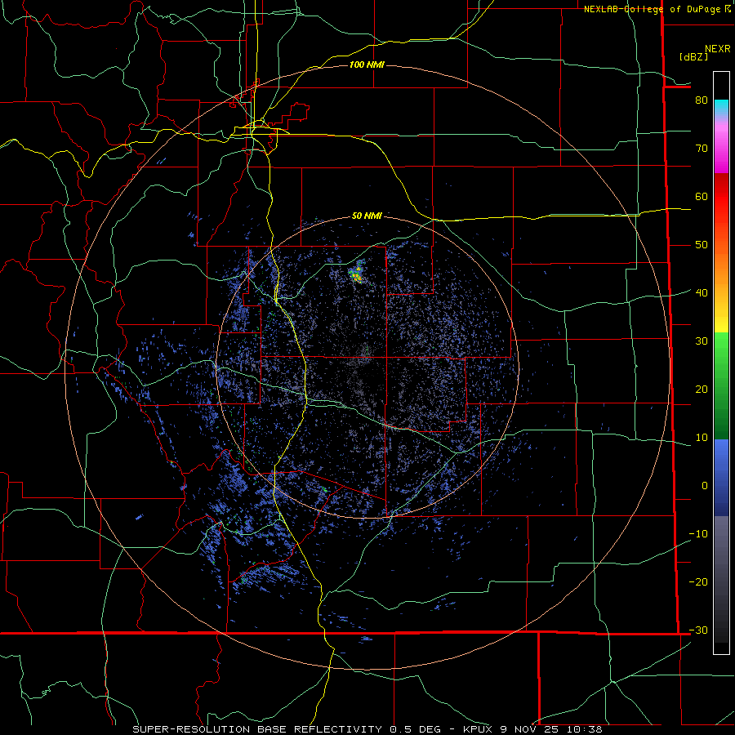
Task: Click the 40 value on the dBZ scale
Action: 702,292
